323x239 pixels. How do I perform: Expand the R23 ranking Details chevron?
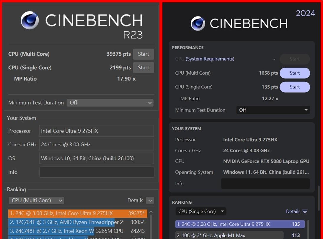point(150,201)
